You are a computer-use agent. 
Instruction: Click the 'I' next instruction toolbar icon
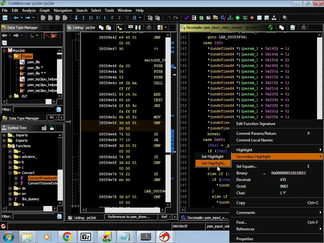[83, 18]
